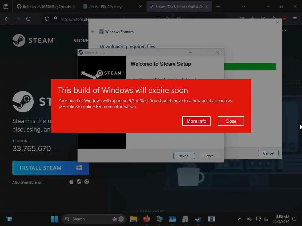Click More info on the expiry warning

pos(196,121)
